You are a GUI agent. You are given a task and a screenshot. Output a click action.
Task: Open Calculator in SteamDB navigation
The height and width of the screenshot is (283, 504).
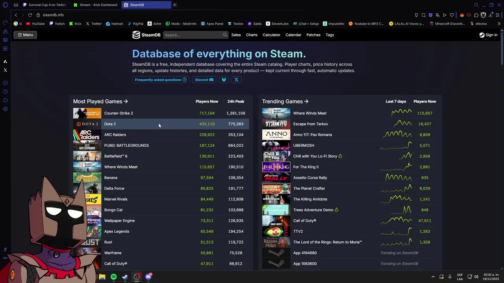point(271,35)
